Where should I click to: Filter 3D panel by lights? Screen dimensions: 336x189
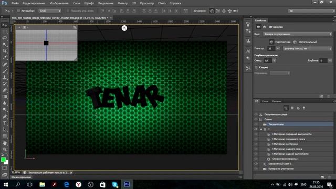(304, 108)
